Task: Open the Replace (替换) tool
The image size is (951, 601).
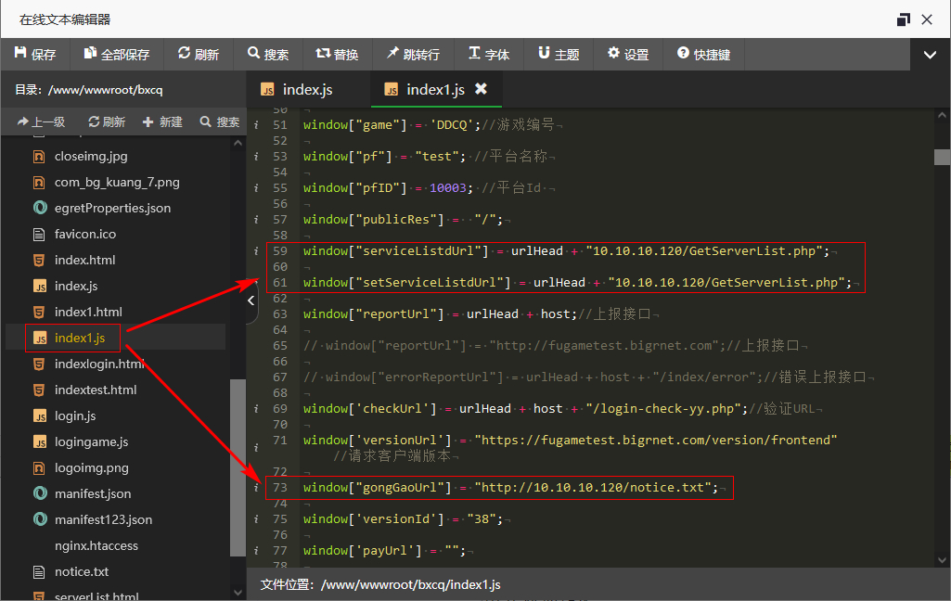Action: [x=337, y=55]
